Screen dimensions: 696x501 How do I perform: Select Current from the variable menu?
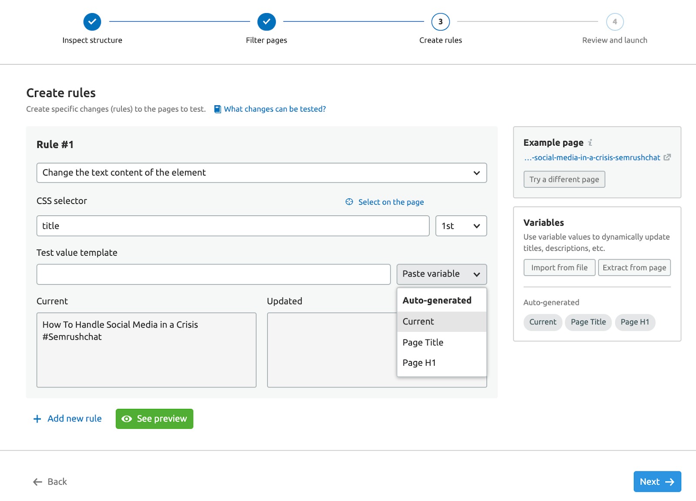442,321
